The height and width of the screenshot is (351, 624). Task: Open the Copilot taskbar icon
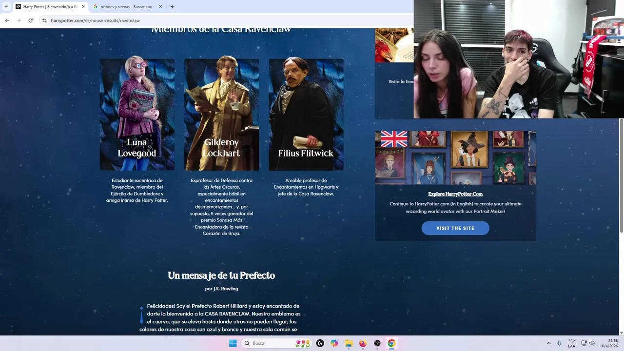tap(334, 343)
